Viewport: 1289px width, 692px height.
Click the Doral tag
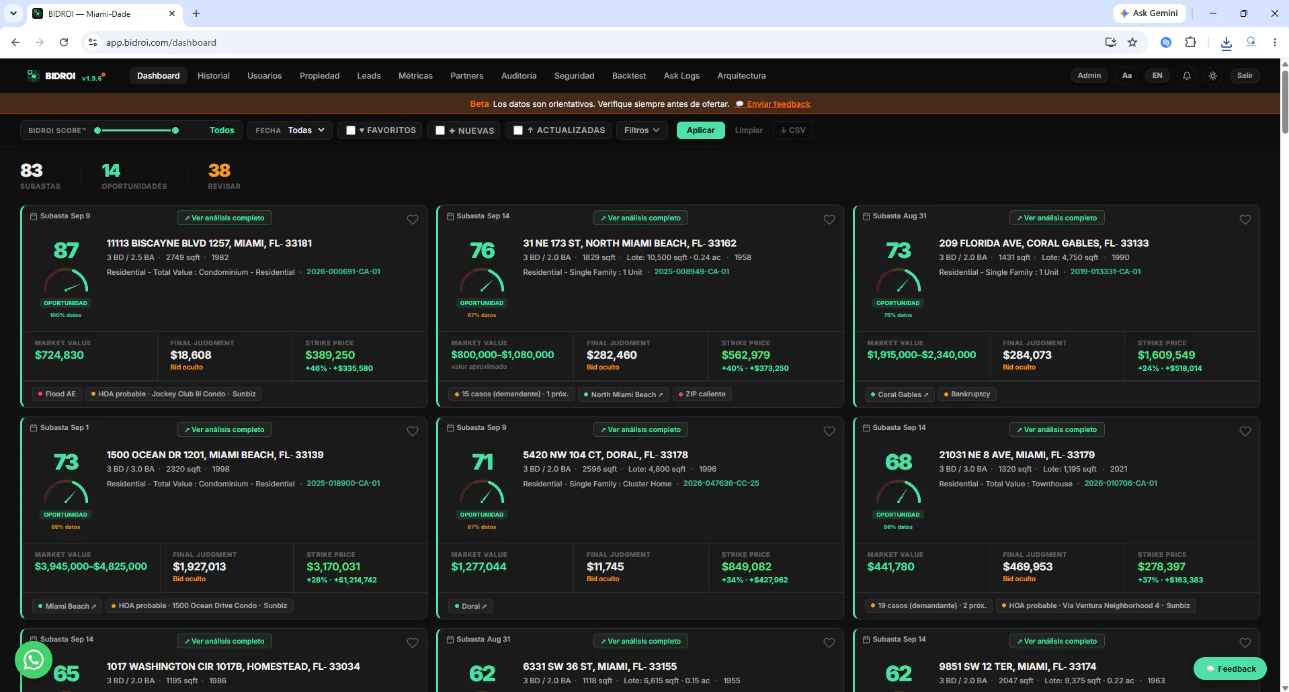(x=470, y=606)
